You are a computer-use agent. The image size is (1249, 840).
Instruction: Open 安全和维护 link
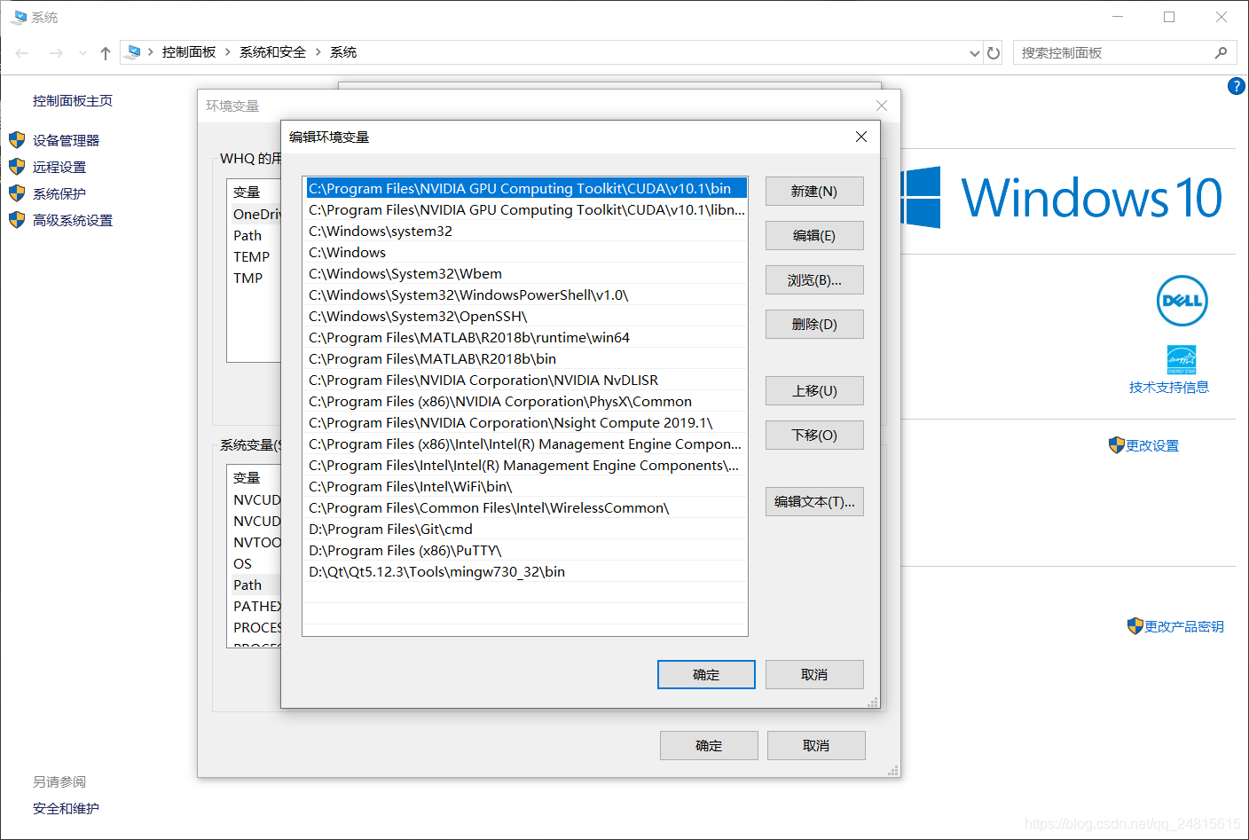point(66,809)
